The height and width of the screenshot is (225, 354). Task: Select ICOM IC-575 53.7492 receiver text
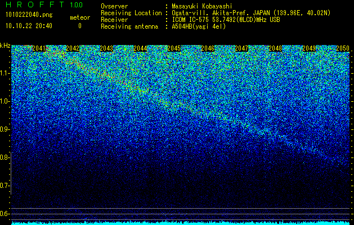click(x=226, y=20)
